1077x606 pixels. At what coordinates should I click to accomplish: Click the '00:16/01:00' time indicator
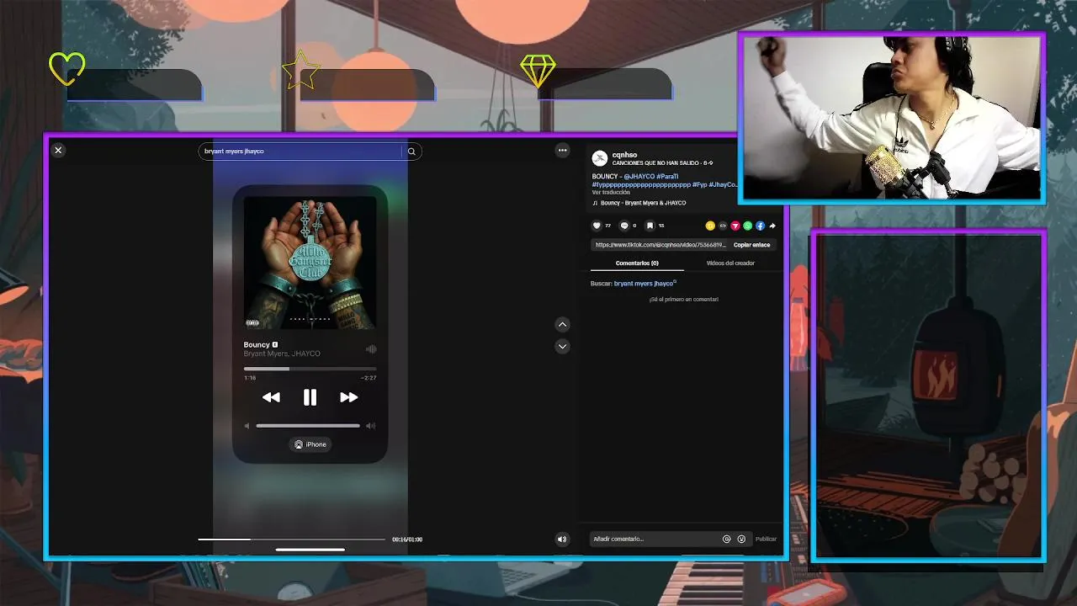coord(407,540)
